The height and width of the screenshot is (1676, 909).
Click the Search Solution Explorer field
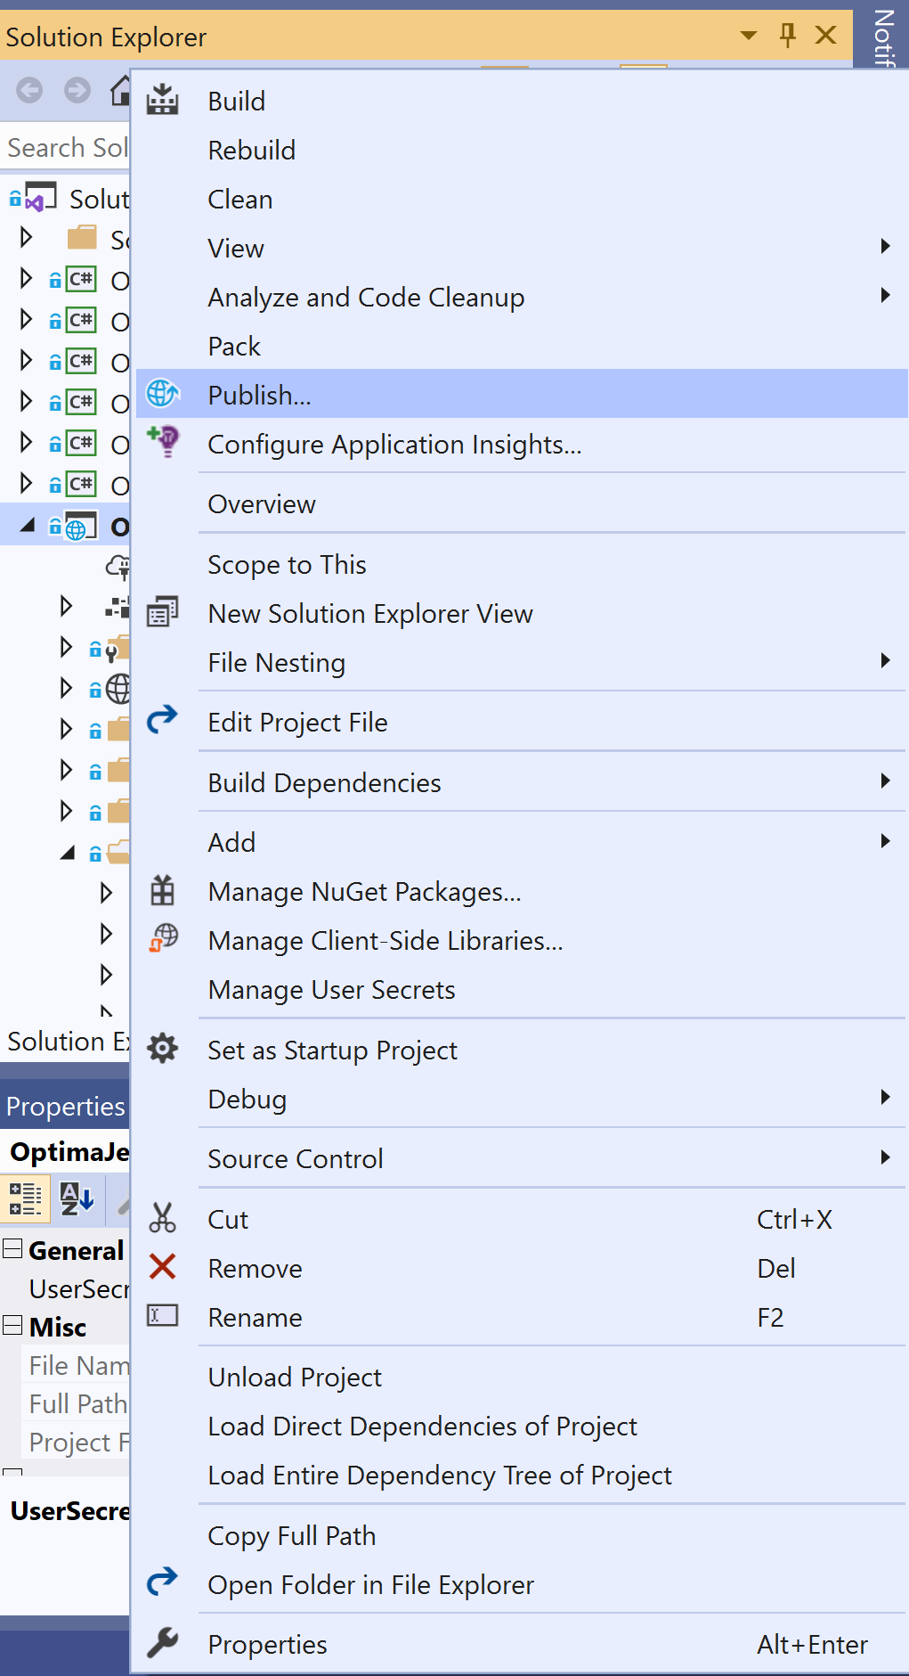(x=66, y=147)
